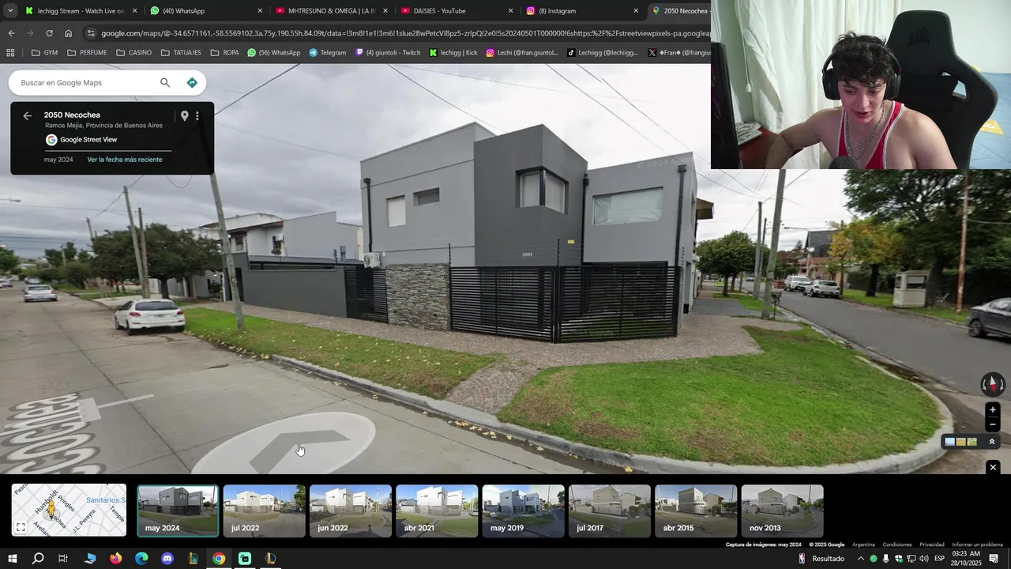Click the minimap showing Humboldt street
This screenshot has height=569, width=1011.
[x=69, y=511]
